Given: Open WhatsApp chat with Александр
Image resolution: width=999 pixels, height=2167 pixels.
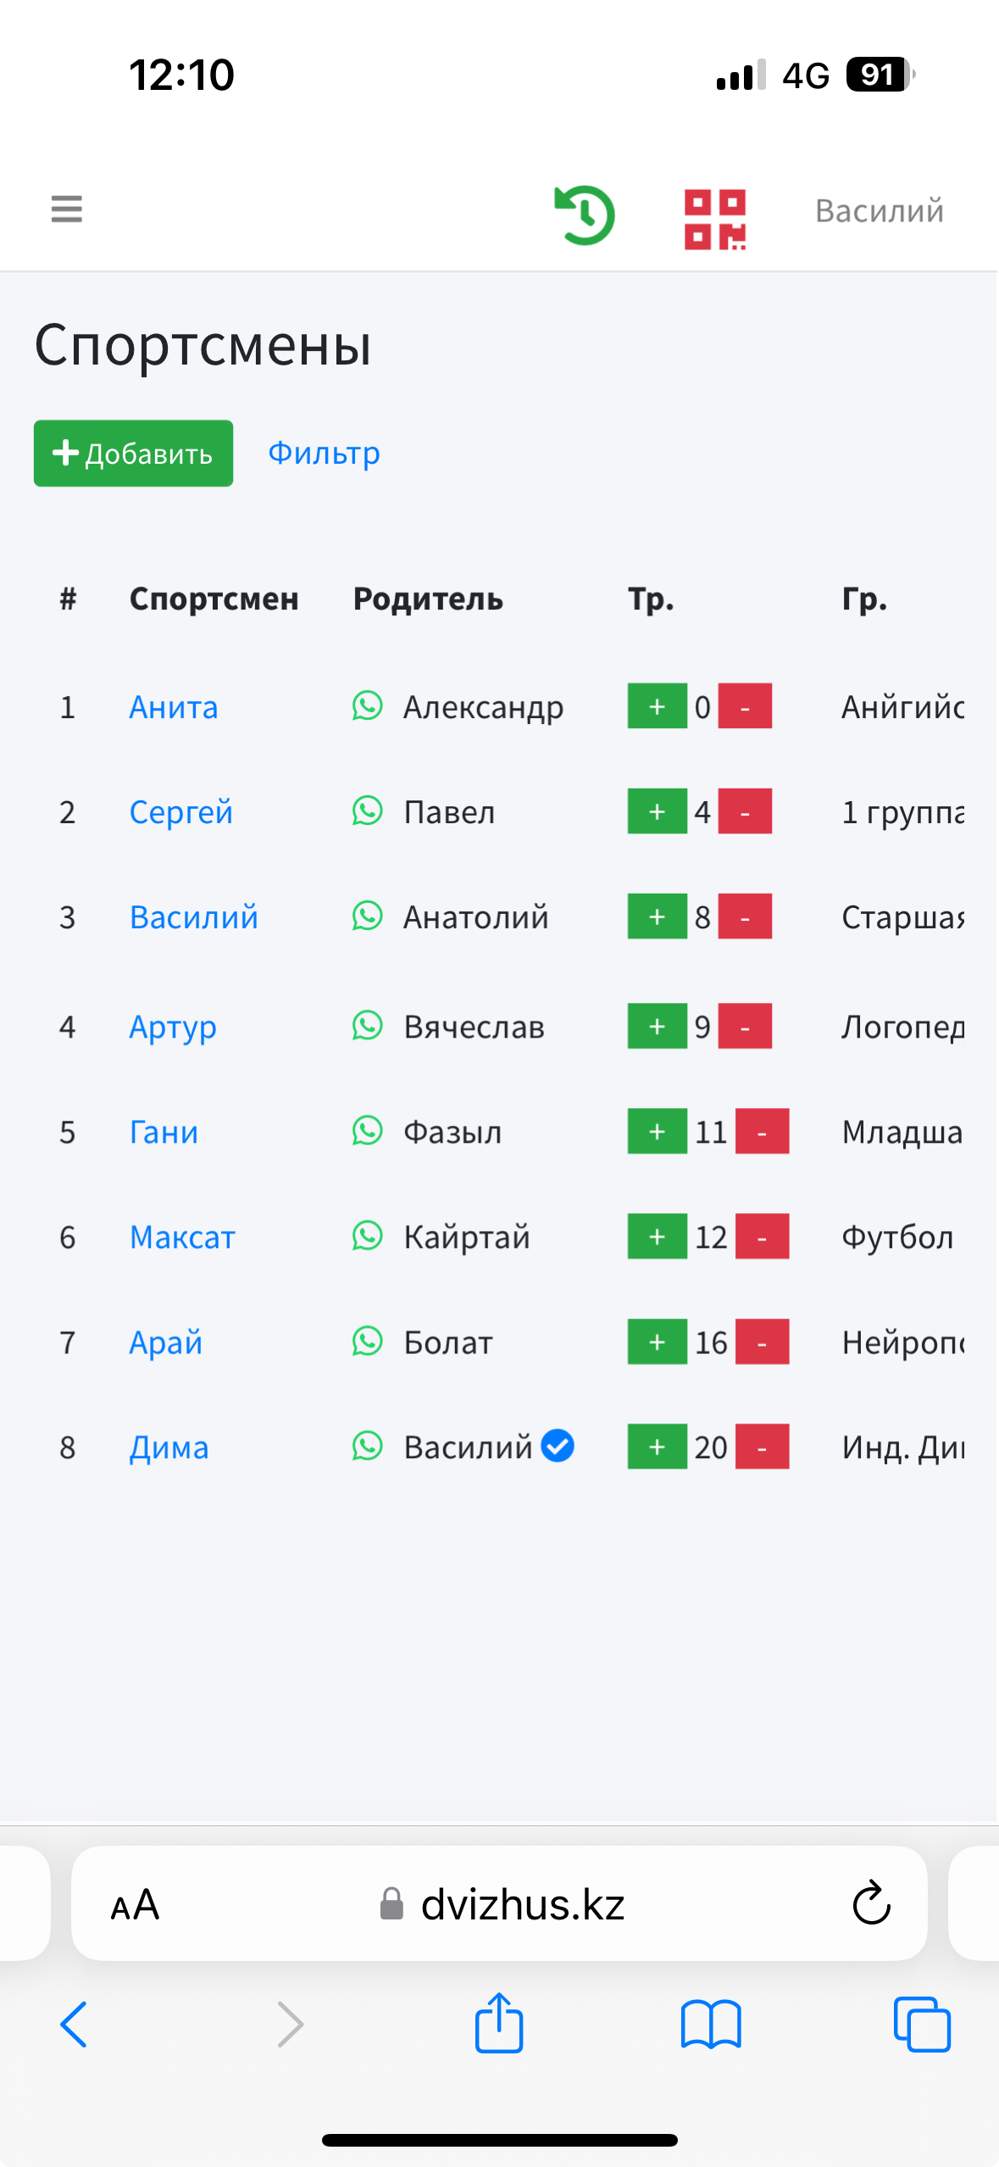Looking at the screenshot, I should pyautogui.click(x=368, y=705).
